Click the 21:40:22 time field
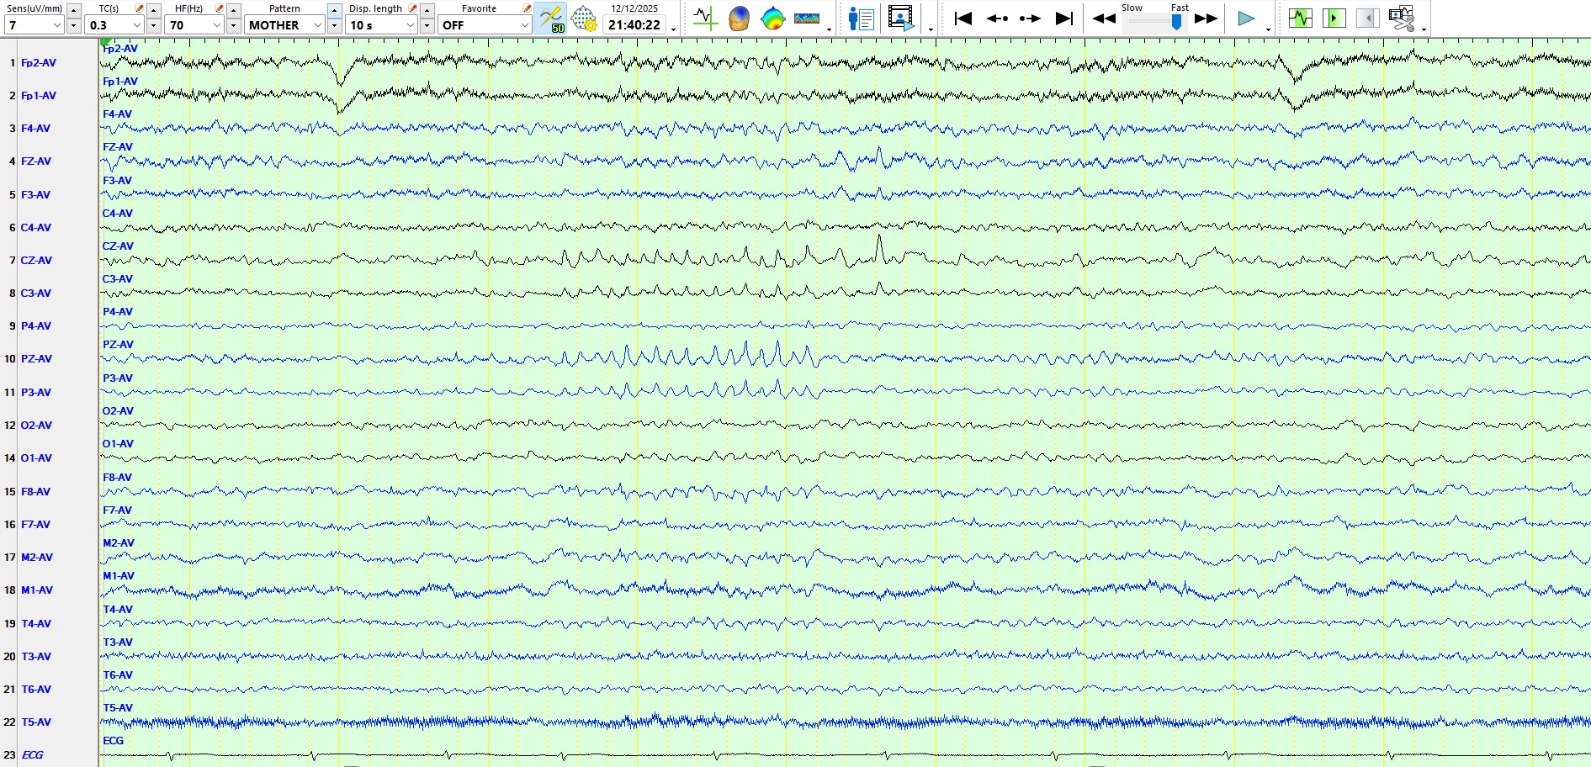 coord(634,25)
